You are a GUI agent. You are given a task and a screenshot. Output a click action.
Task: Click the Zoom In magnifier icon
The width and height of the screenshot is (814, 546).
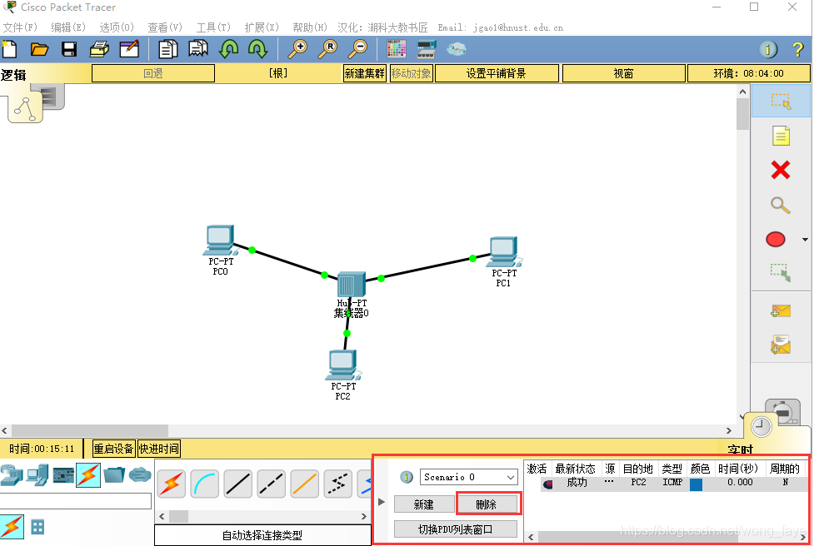click(x=297, y=49)
